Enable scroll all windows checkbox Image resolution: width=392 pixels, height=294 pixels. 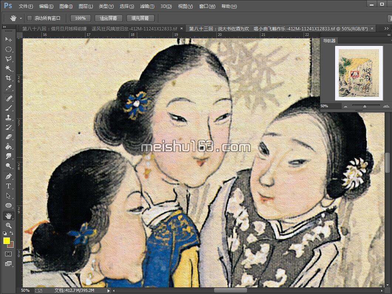point(30,18)
